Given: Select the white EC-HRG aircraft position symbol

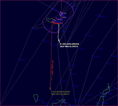Looking at the screenshot, I should click(59, 40).
